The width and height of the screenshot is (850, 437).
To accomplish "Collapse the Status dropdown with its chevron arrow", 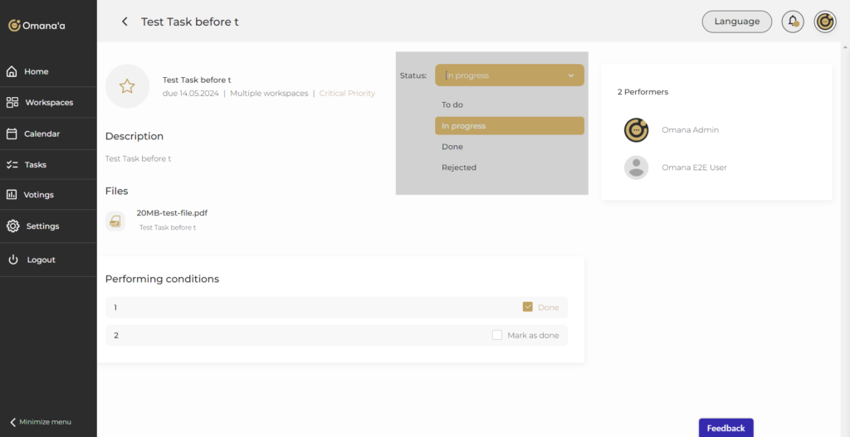I will [x=571, y=75].
